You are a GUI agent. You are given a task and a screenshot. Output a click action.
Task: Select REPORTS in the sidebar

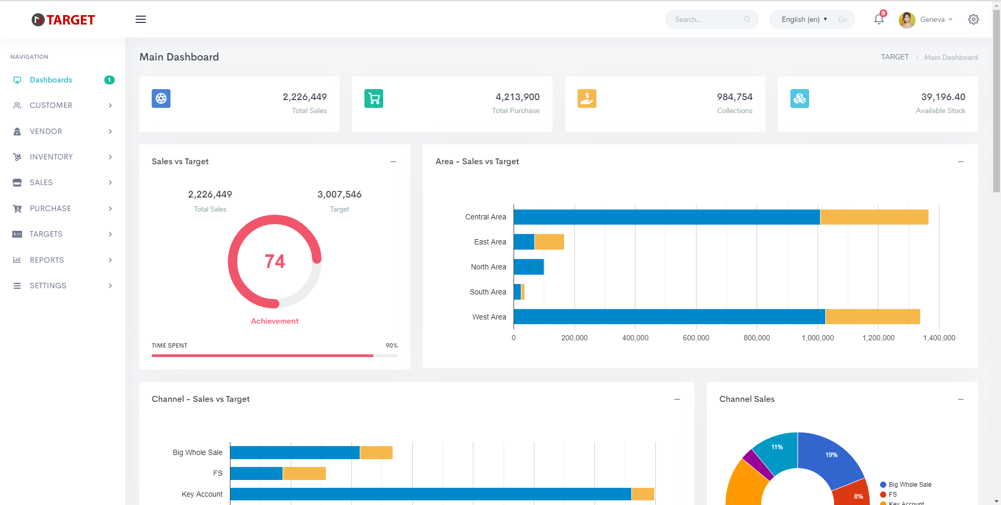[63, 260]
